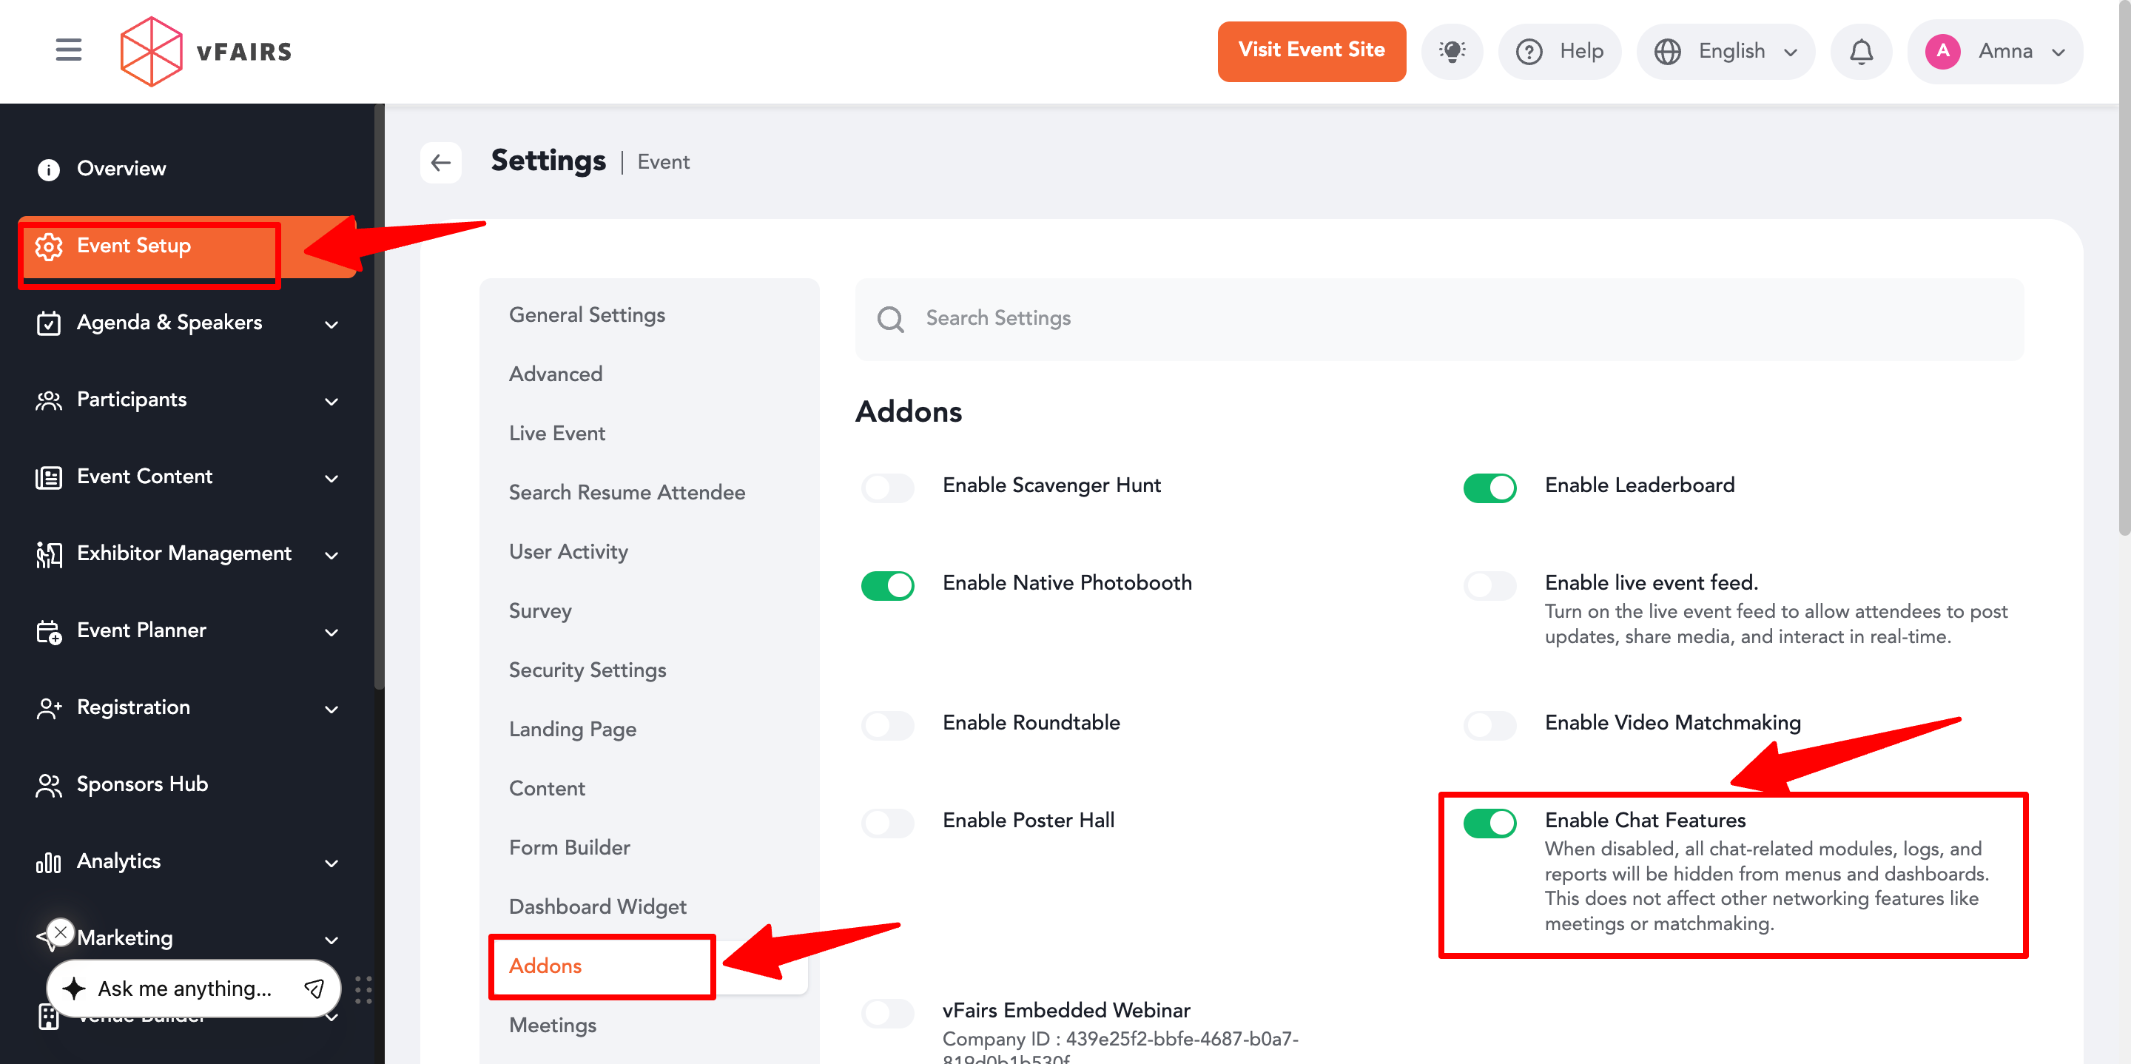This screenshot has height=1064, width=2131.
Task: Click the back arrow beside Settings
Action: (x=440, y=162)
